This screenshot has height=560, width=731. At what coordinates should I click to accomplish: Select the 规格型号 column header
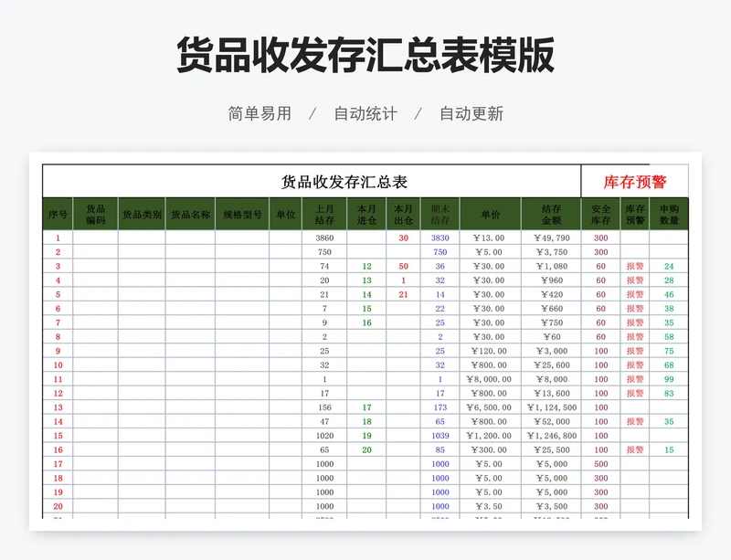pos(242,214)
